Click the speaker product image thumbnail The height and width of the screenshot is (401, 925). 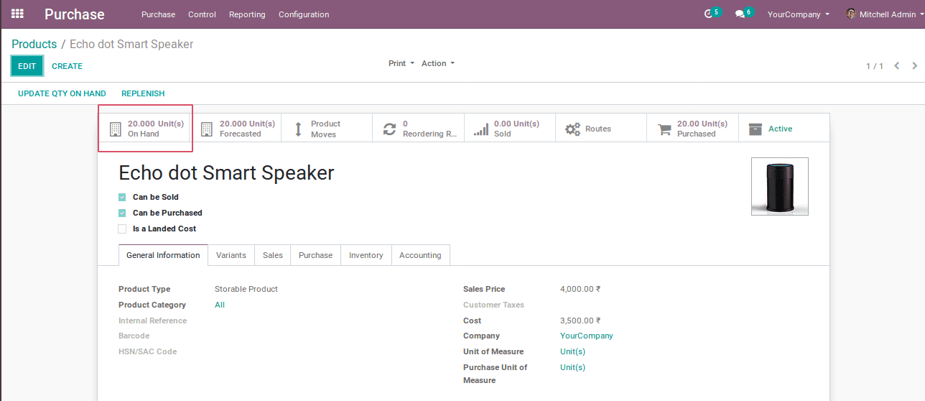[780, 186]
